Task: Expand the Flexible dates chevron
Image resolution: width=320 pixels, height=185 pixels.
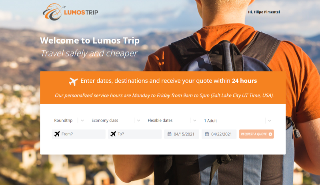Action: (x=195, y=121)
